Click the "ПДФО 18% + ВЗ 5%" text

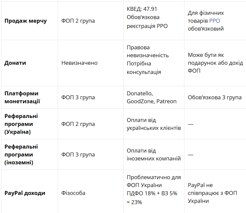tap(152, 193)
